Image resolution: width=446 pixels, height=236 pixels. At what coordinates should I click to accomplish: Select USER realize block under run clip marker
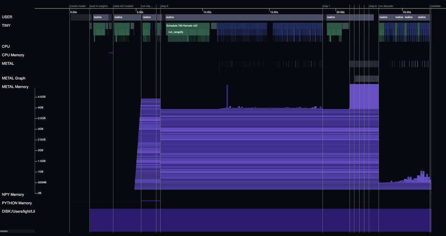coord(149,17)
